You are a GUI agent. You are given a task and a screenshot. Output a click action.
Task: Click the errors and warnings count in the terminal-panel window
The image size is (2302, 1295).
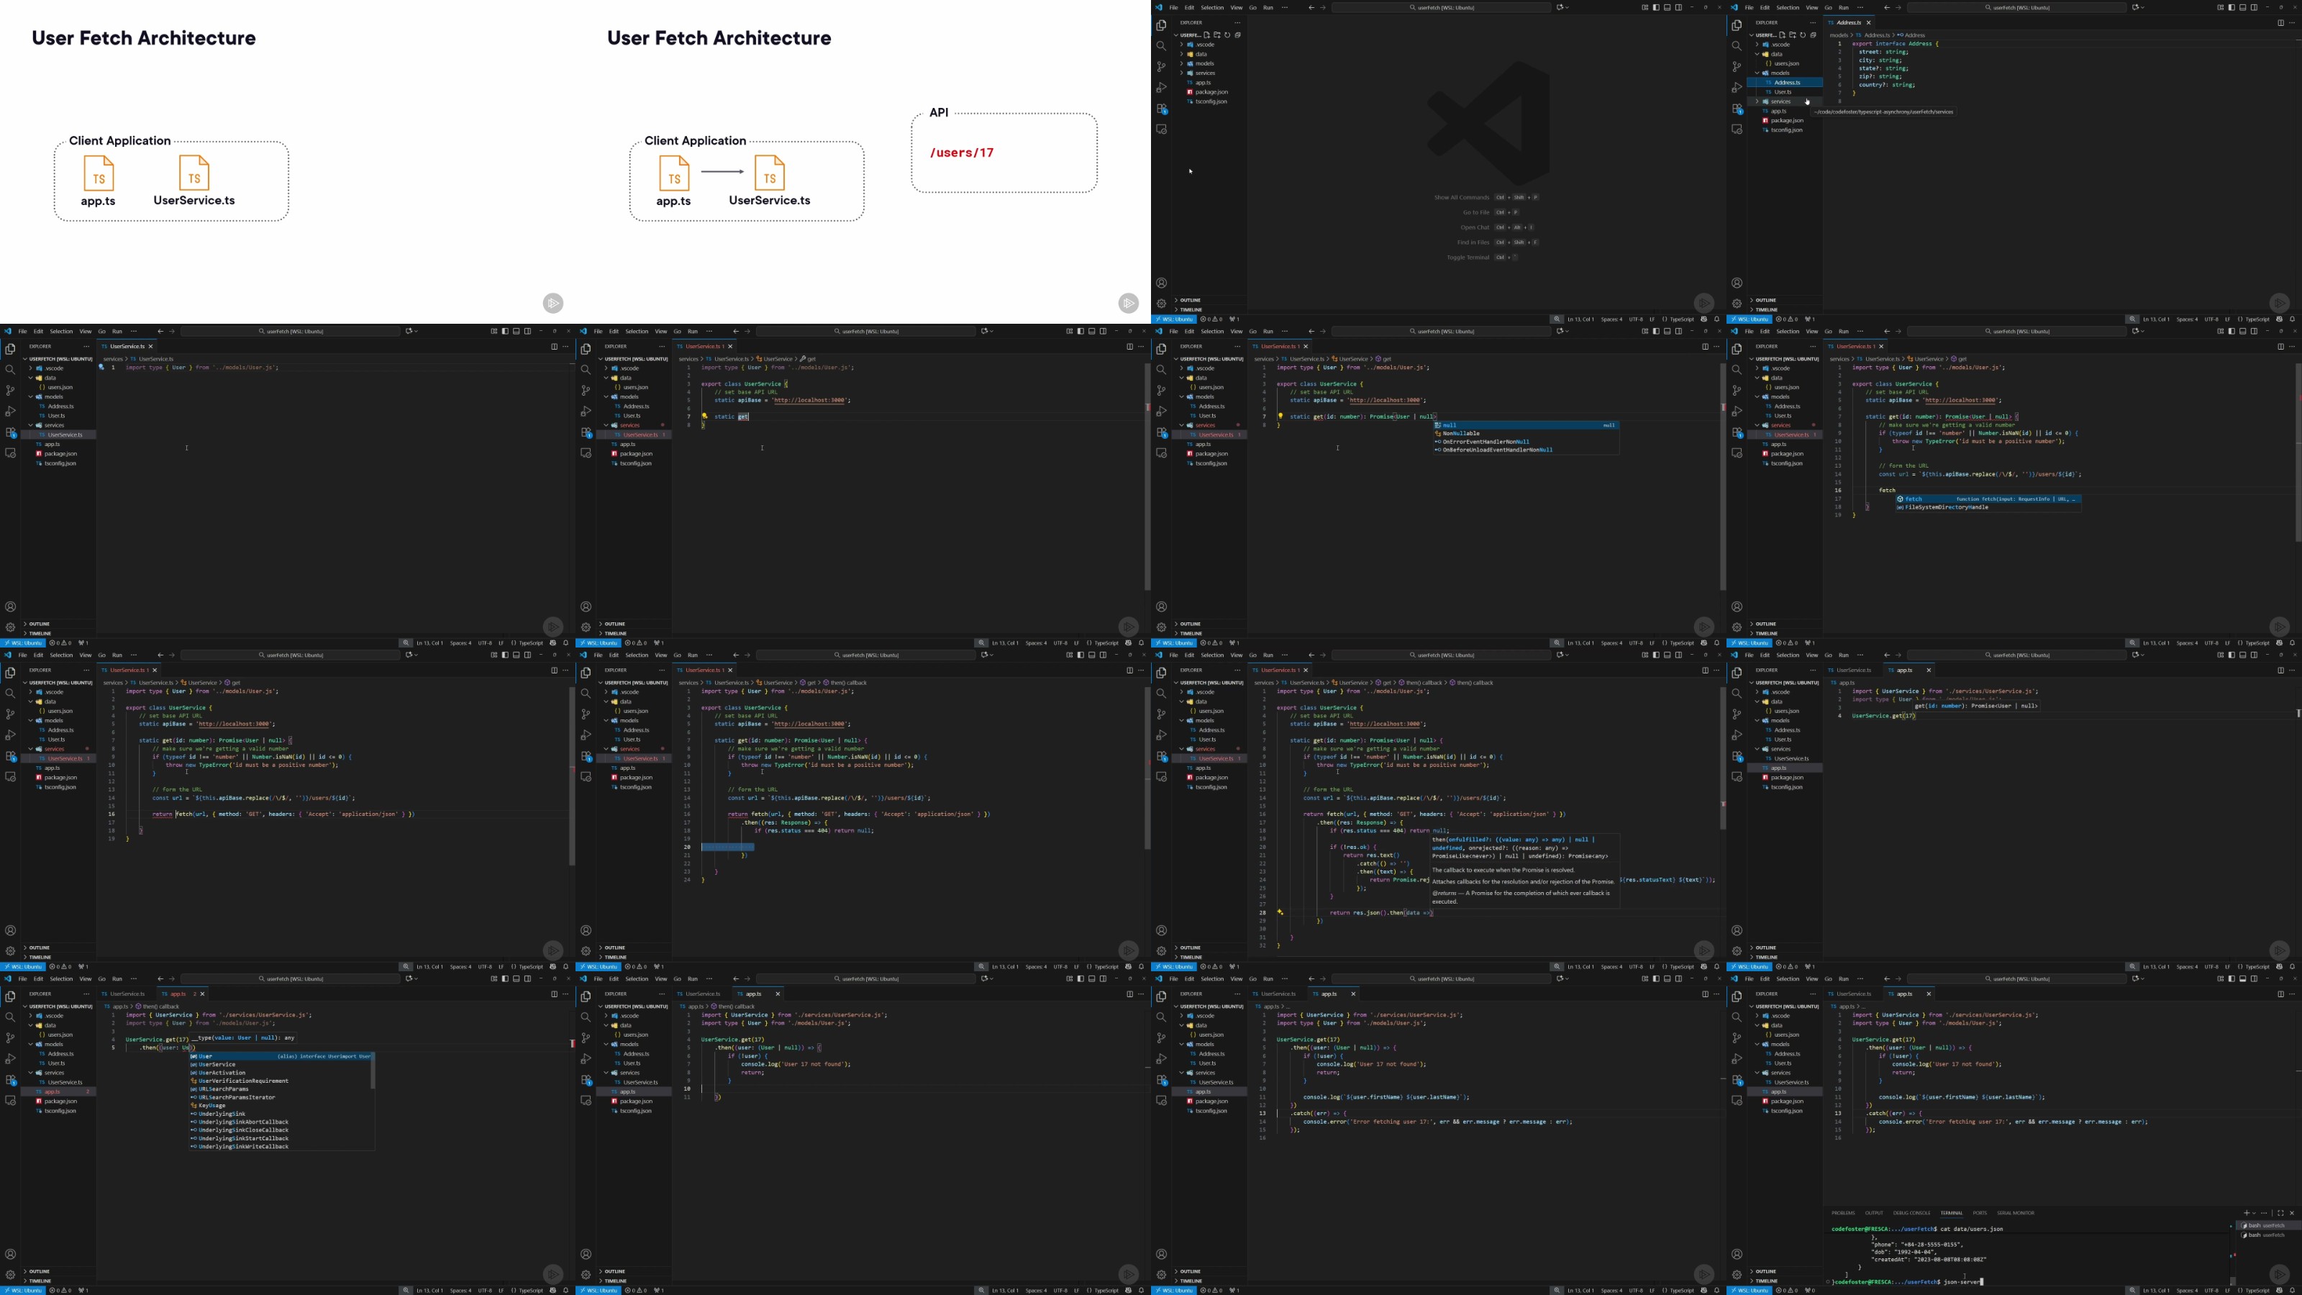(x=1786, y=1291)
